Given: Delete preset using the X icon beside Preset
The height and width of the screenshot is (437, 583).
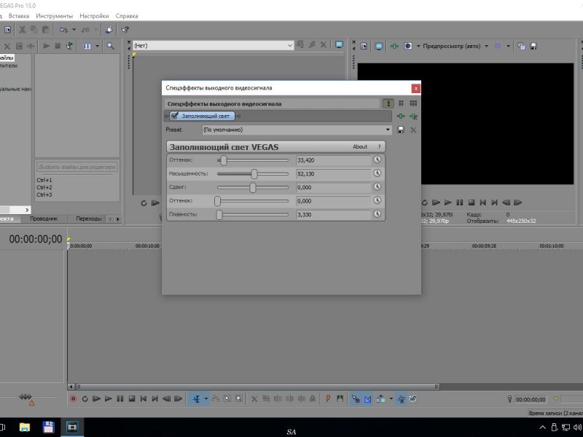Looking at the screenshot, I should 413,130.
